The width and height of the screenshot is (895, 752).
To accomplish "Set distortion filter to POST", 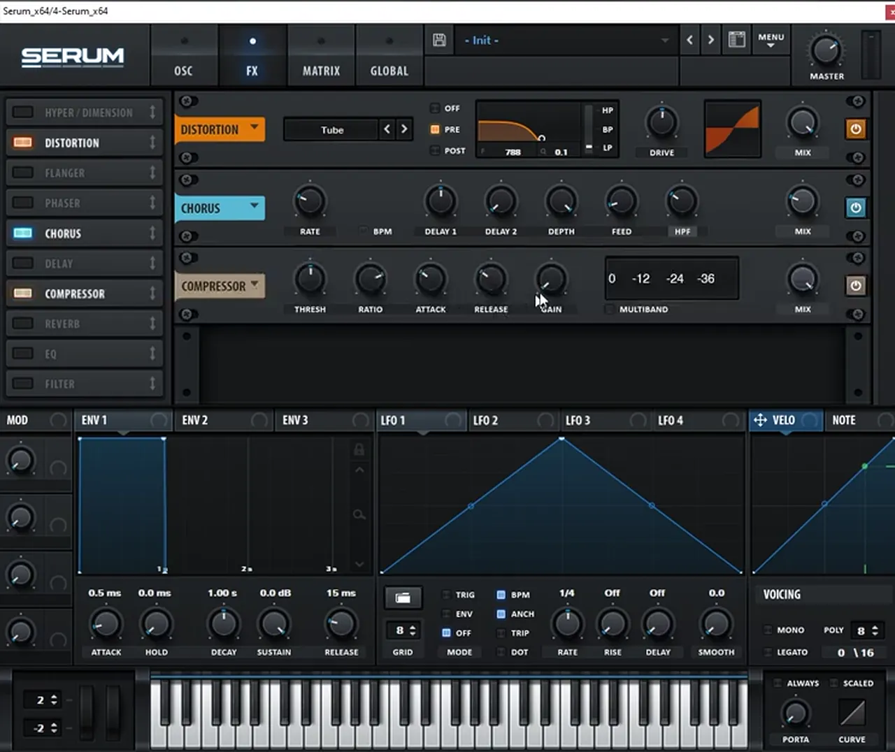I will [x=435, y=150].
